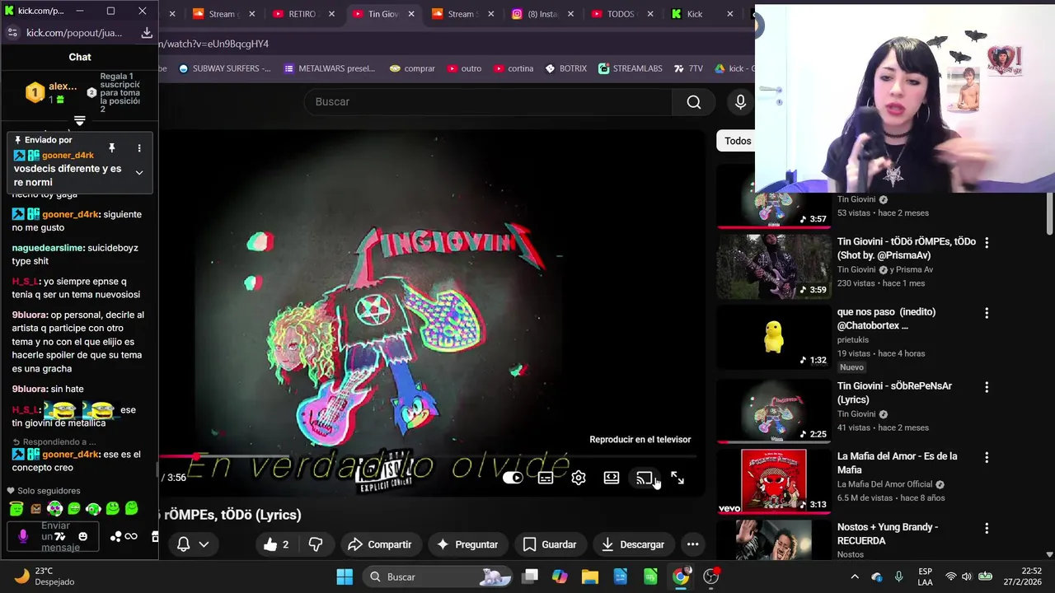This screenshot has height=593, width=1055.
Task: Open menu for sÖbRePeNsAr video
Action: point(987,387)
